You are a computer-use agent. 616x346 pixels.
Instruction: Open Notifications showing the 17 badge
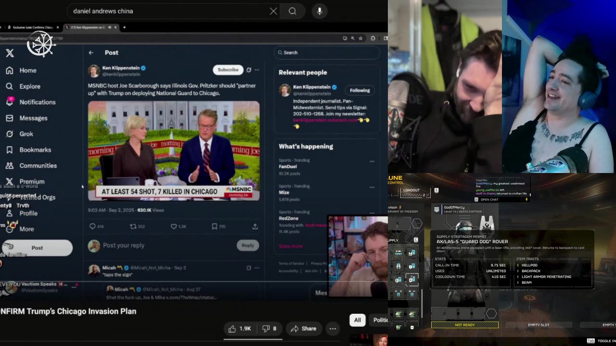point(31,102)
